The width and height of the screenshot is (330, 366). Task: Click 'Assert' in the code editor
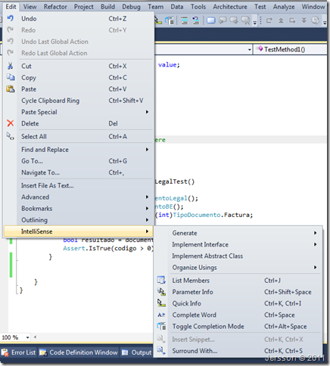(x=74, y=248)
